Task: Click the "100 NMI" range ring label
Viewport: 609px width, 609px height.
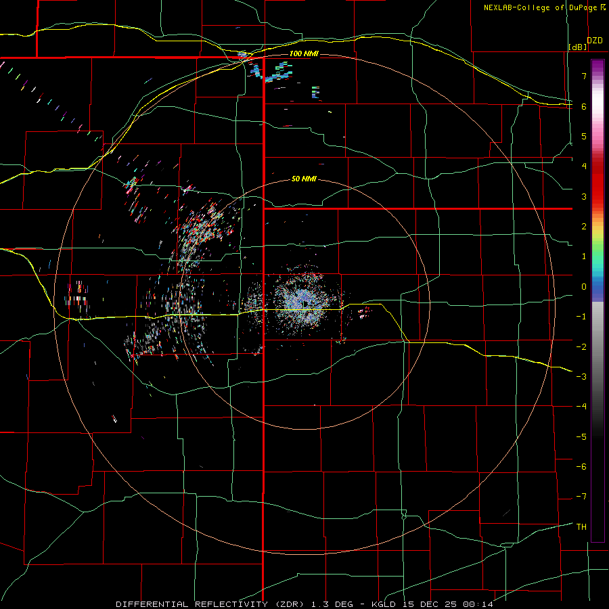Action: [x=304, y=53]
